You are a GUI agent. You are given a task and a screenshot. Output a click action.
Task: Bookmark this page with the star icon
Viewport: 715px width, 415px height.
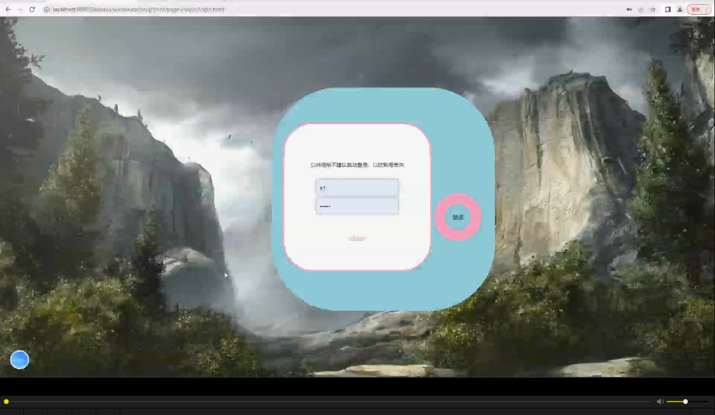click(x=653, y=9)
